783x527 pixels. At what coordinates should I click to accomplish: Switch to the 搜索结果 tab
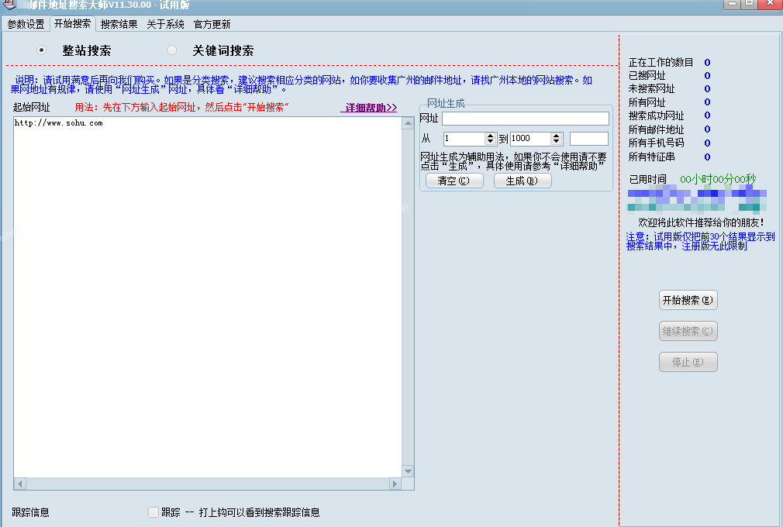click(x=119, y=24)
